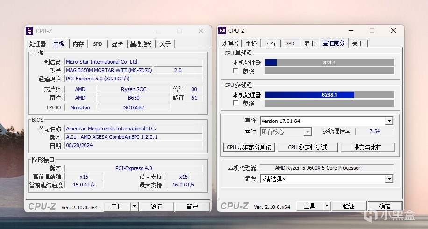The image size is (428, 229).
Task: Click model revision value 2.0
Action: (178, 70)
